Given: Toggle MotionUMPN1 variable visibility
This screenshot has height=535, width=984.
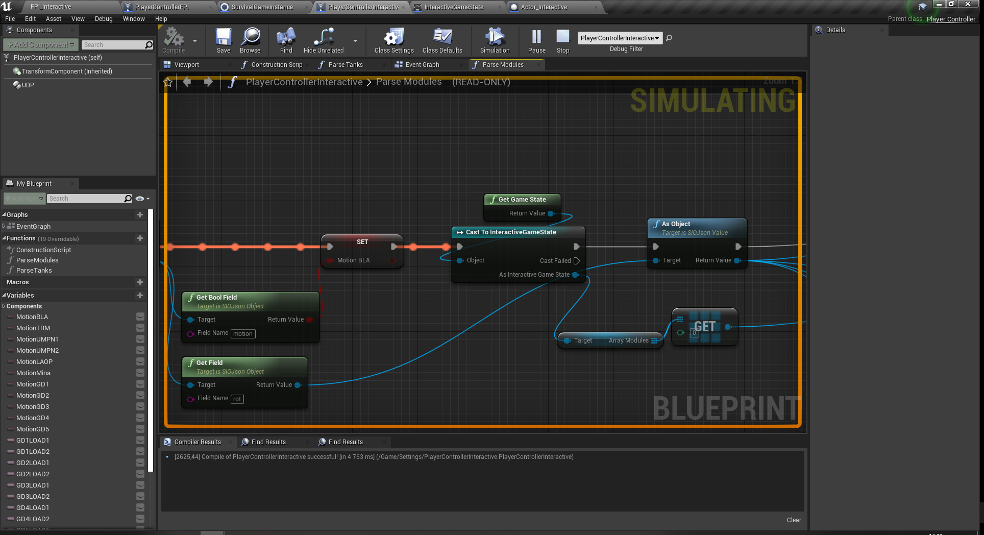Looking at the screenshot, I should [140, 339].
